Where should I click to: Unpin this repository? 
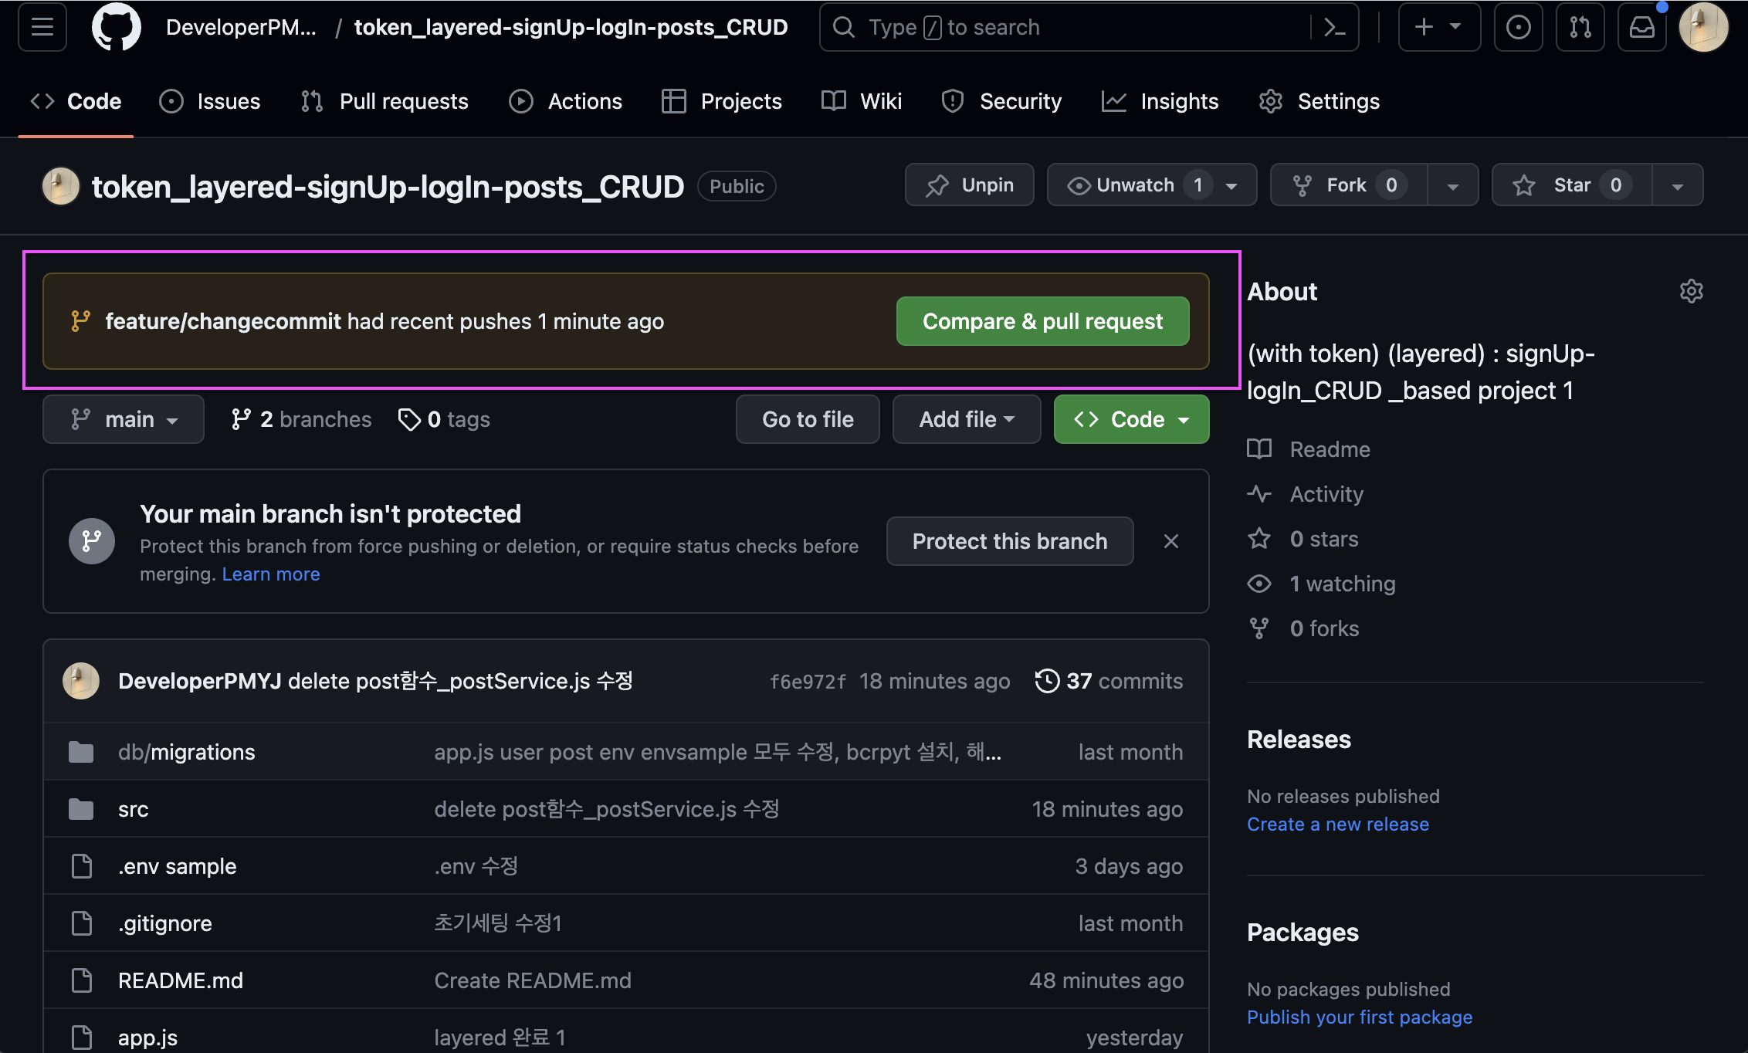pyautogui.click(x=970, y=185)
